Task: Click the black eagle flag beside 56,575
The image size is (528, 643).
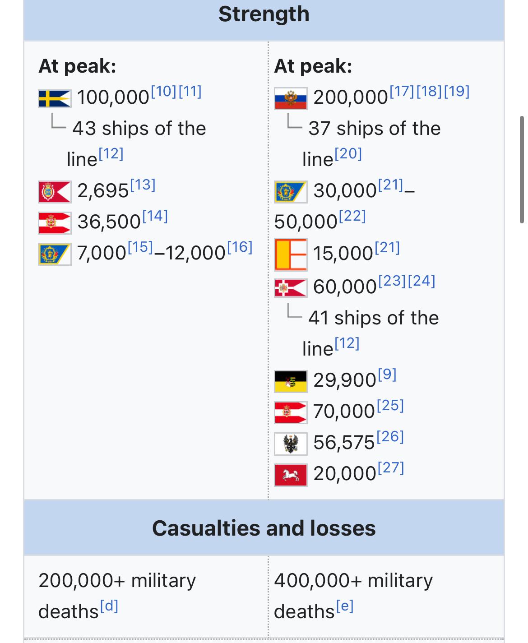Action: (291, 444)
